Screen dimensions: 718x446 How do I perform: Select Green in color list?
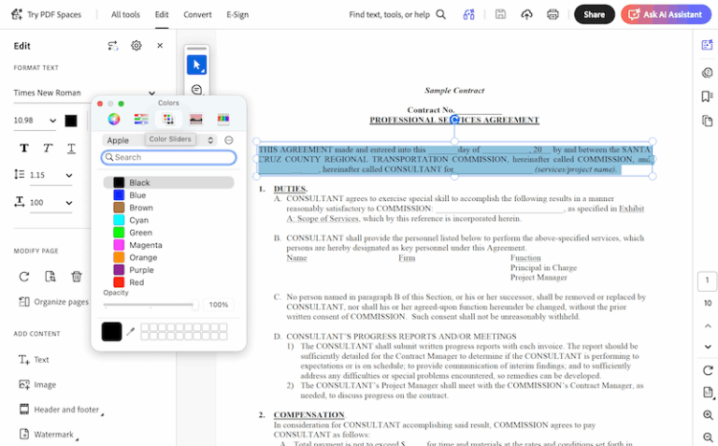(x=168, y=233)
